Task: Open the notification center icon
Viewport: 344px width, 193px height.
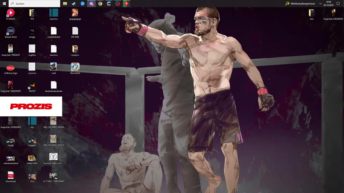Action: point(338,3)
